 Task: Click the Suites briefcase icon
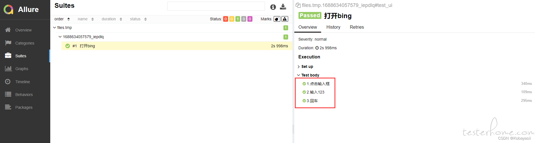click(x=8, y=55)
